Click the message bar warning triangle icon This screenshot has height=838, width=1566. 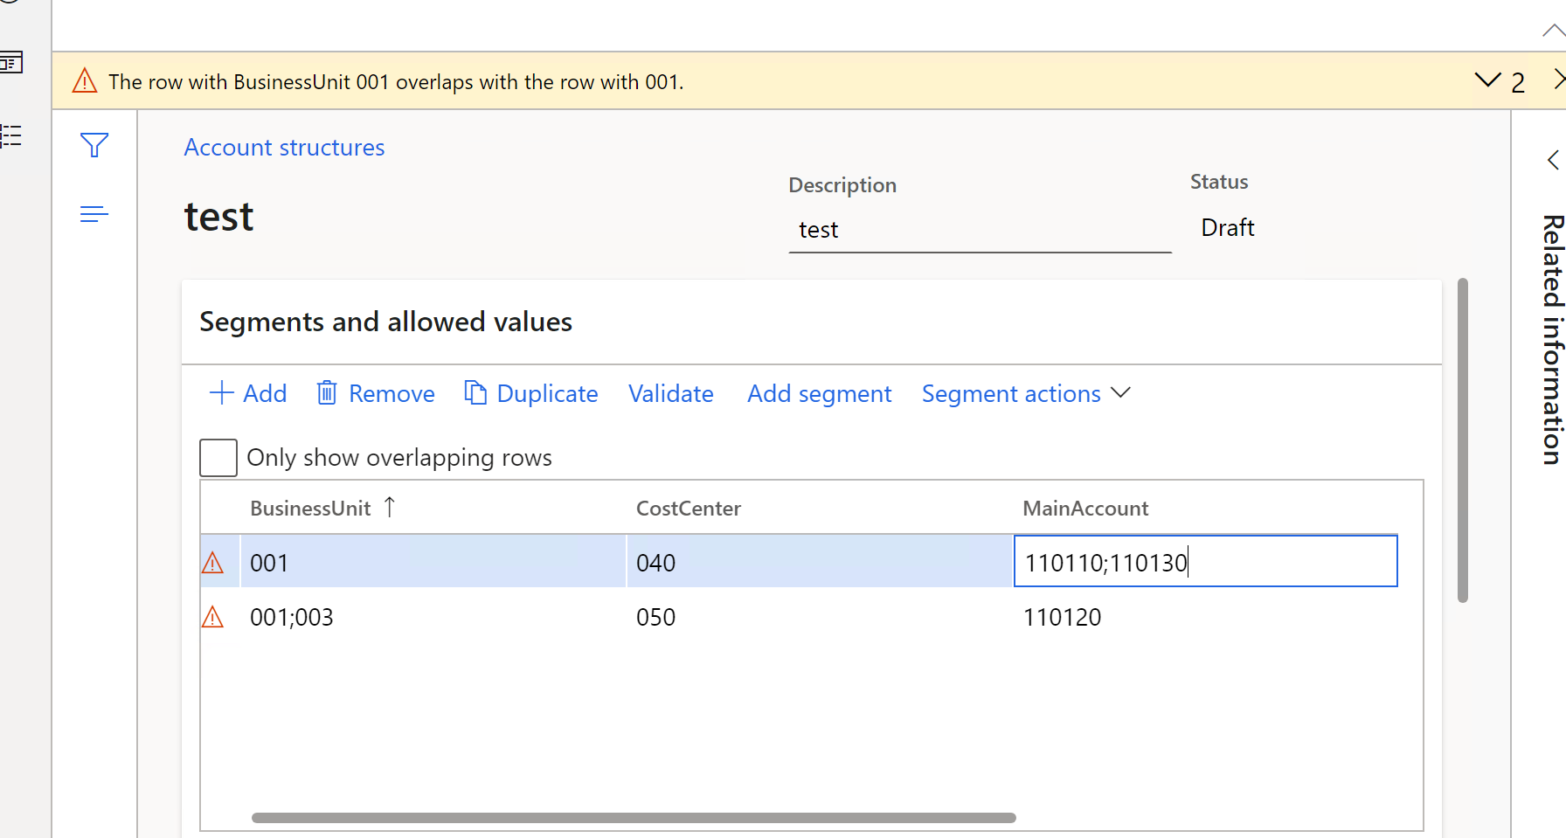coord(85,81)
